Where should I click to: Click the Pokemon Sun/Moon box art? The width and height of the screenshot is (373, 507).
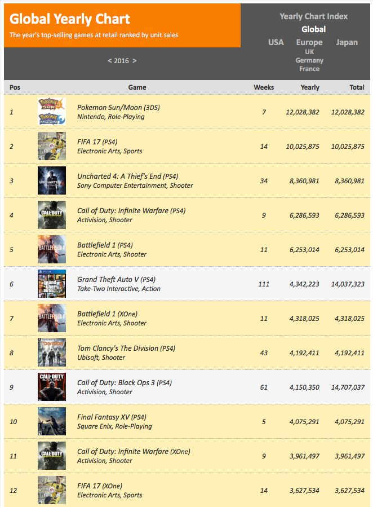click(x=52, y=112)
